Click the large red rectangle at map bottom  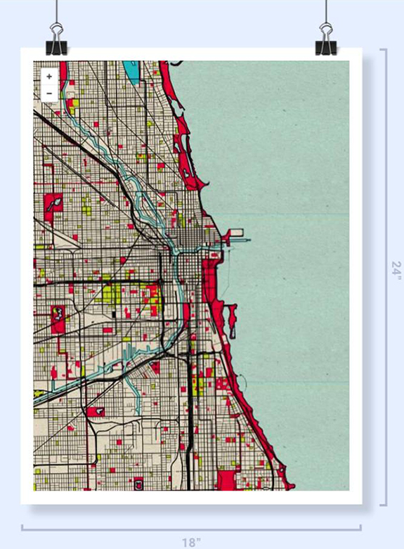[228, 480]
